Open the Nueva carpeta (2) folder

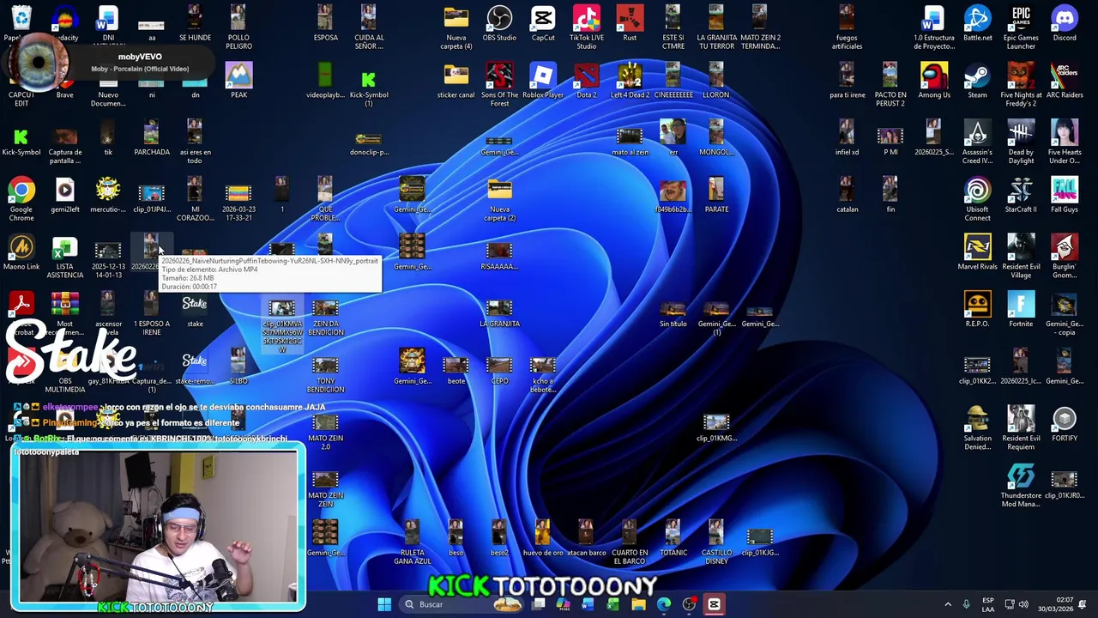point(499,199)
